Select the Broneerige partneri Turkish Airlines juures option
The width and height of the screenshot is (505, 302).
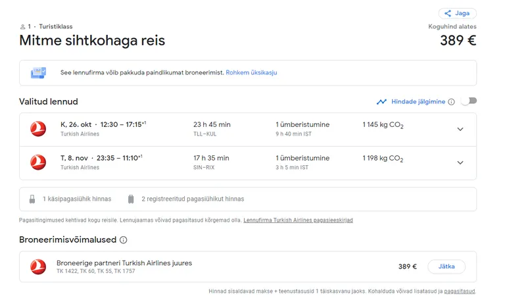point(446,266)
